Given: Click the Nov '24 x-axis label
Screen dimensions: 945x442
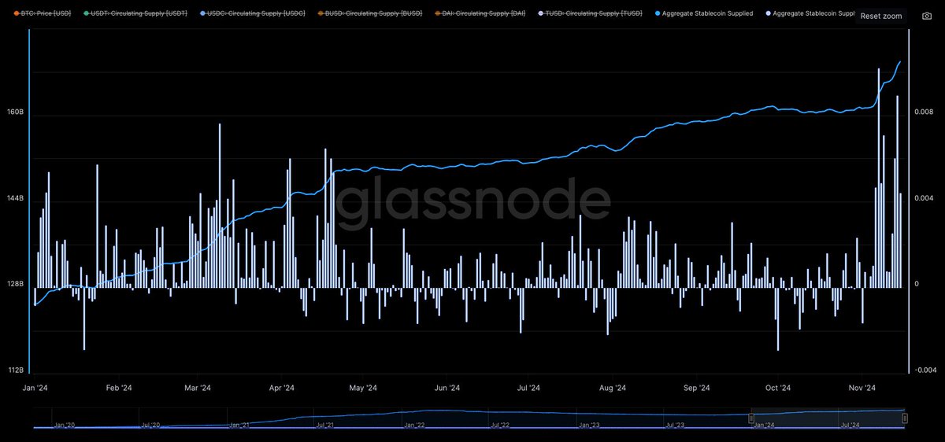Looking at the screenshot, I should [862, 388].
